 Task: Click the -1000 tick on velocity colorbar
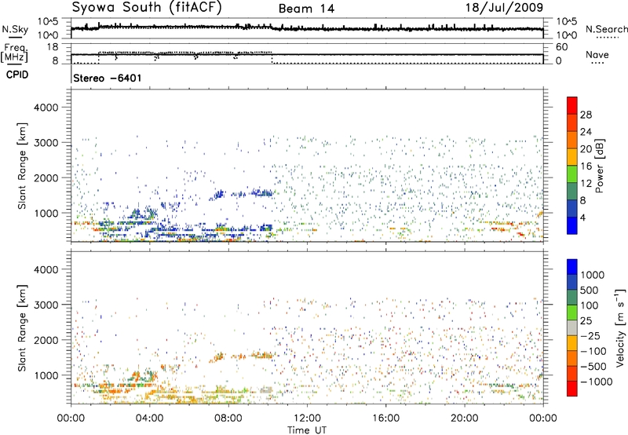click(597, 382)
